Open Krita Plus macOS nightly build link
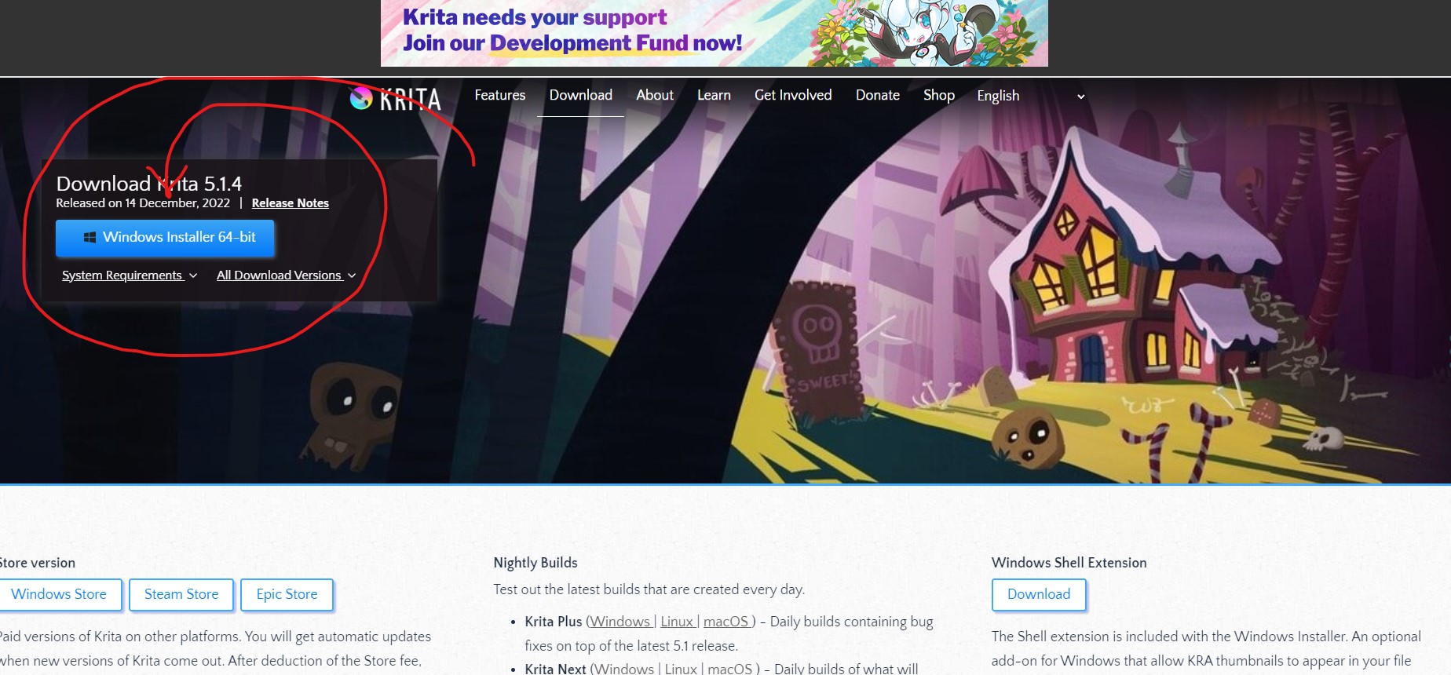 [726, 622]
